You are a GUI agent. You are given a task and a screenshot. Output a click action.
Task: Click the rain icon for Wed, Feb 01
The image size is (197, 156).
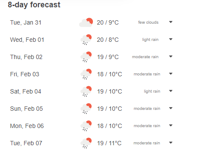tap(86, 40)
